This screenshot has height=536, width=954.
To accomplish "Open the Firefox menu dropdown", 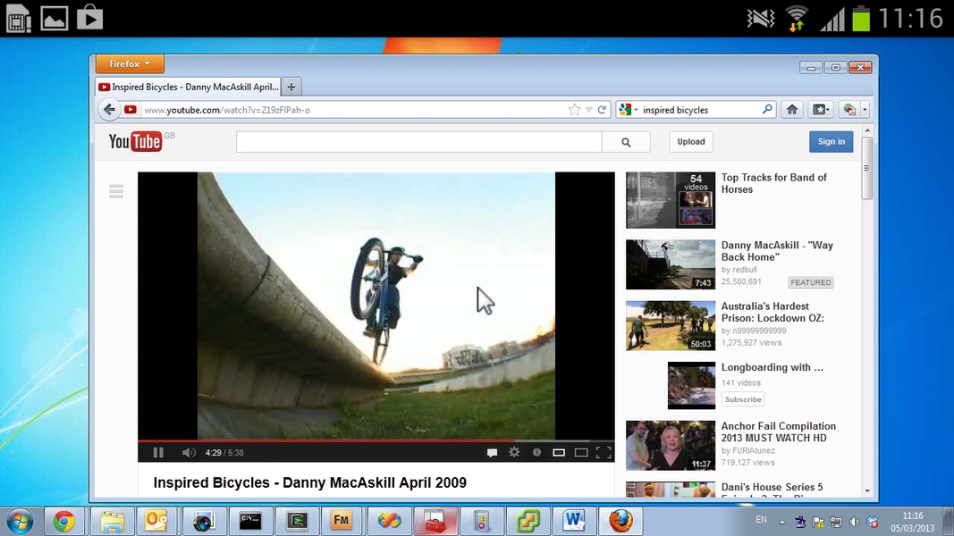I will (130, 64).
